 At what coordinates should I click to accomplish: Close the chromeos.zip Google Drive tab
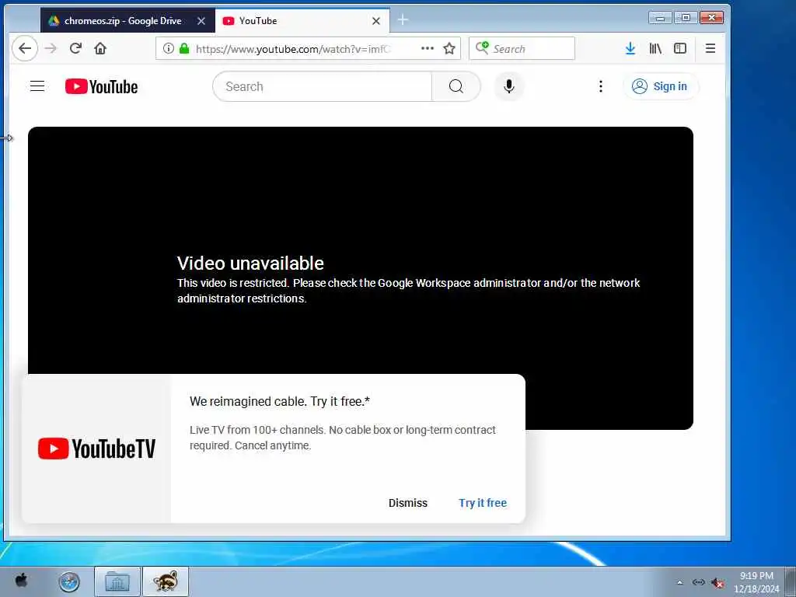tap(201, 21)
